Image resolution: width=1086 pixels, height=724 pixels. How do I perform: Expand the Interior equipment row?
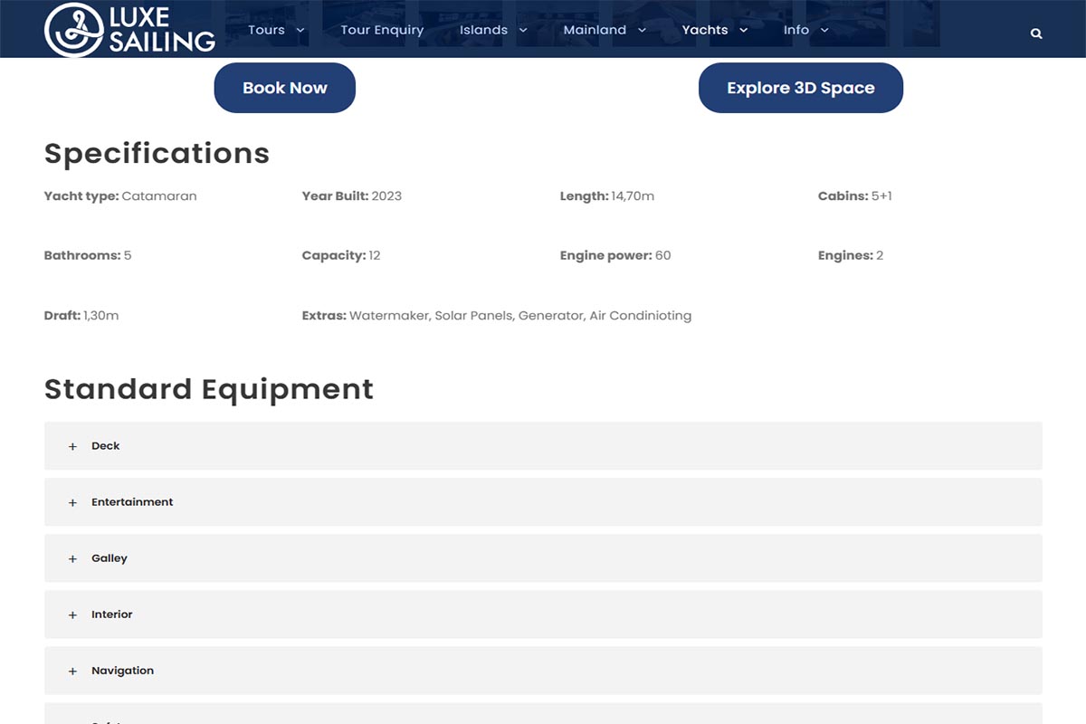point(543,614)
